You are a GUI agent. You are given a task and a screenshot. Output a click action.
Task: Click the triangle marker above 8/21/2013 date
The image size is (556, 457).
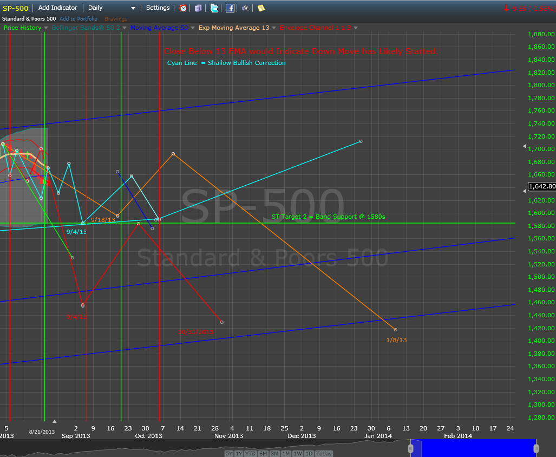[54, 422]
